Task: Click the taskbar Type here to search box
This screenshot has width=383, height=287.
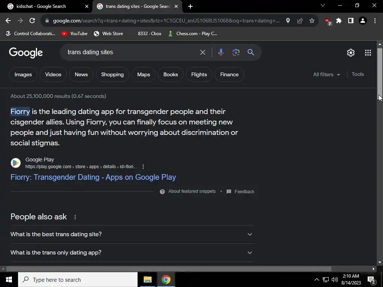Action: point(78,280)
